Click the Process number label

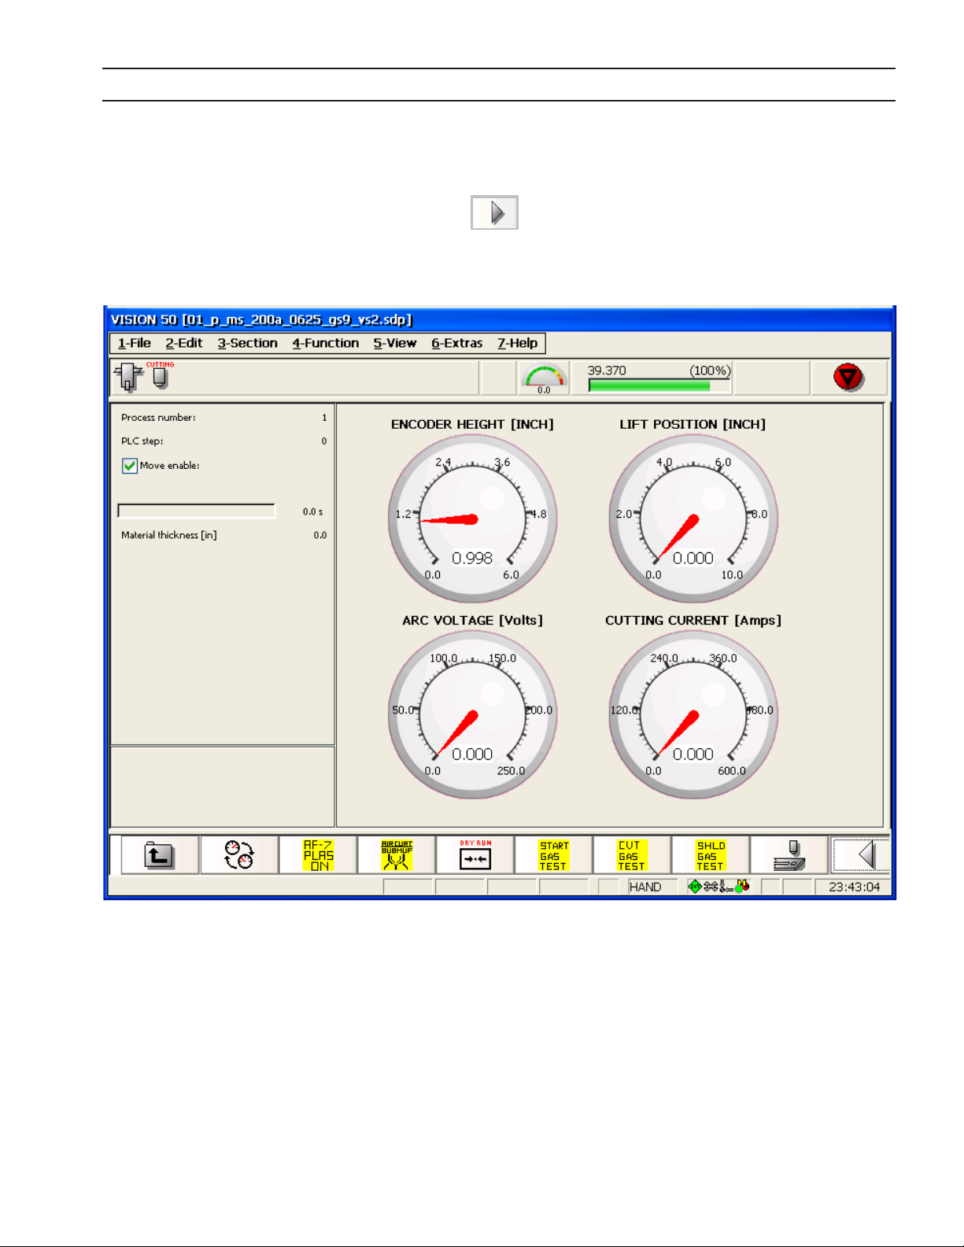tap(158, 418)
